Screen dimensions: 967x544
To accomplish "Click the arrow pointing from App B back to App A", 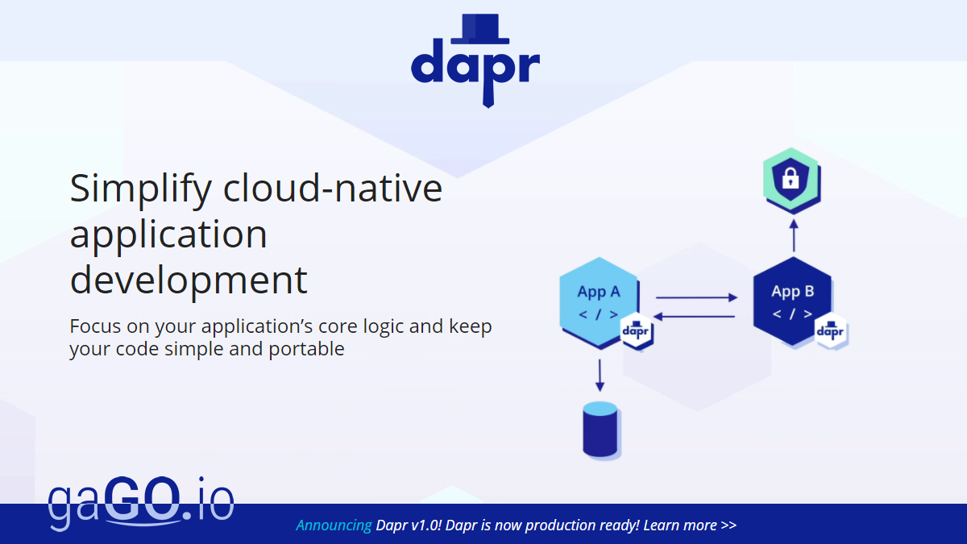I will click(x=694, y=317).
